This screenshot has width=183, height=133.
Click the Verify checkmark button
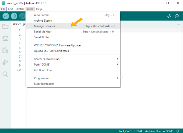click(6, 16)
